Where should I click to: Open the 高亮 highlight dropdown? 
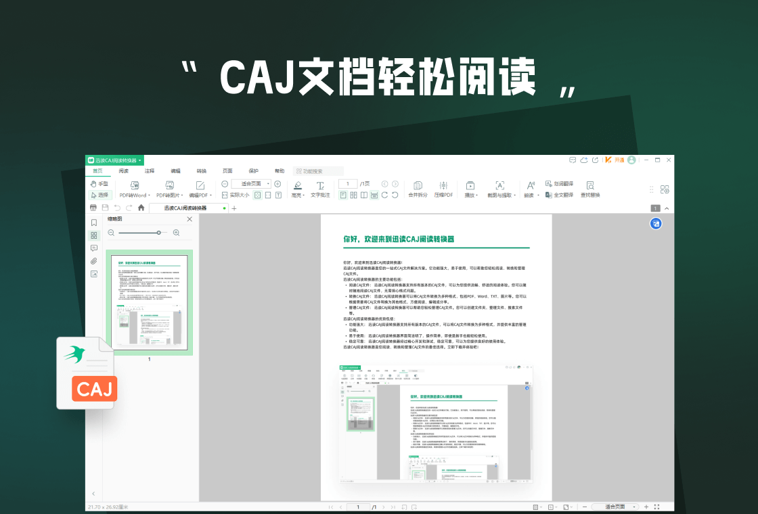pyautogui.click(x=298, y=189)
